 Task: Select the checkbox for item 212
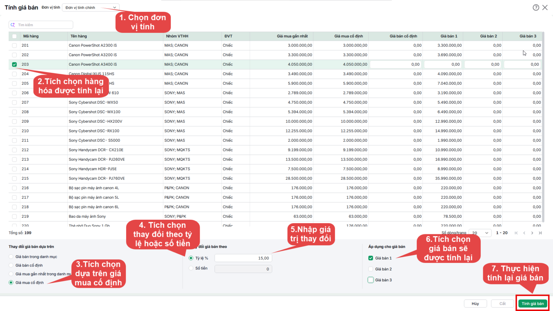tap(14, 150)
